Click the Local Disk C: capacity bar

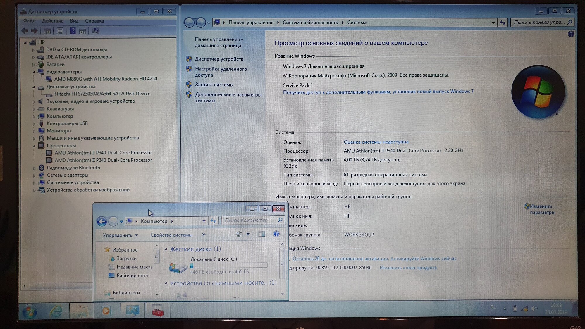(228, 266)
